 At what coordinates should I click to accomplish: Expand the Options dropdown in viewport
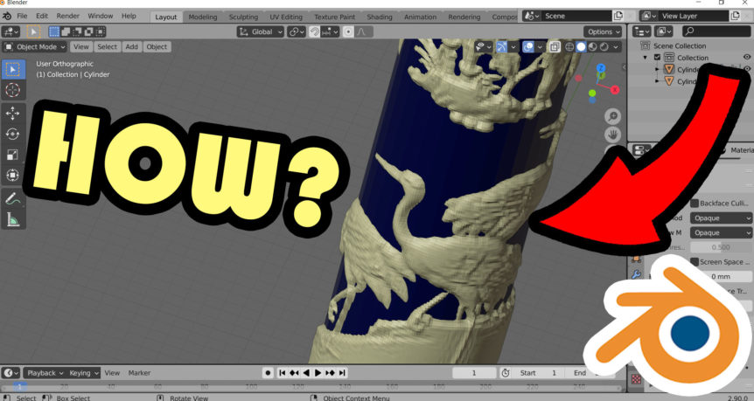[x=604, y=31]
